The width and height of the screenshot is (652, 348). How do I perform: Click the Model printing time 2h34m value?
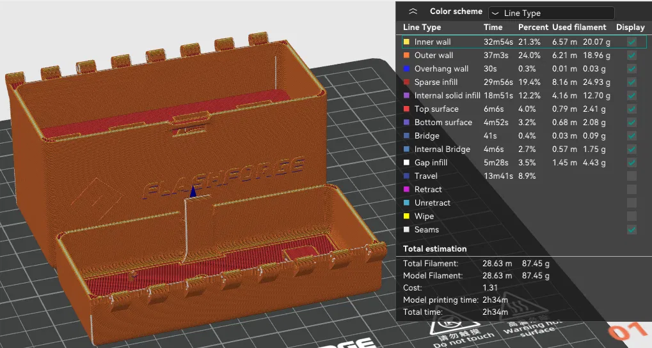coord(495,299)
